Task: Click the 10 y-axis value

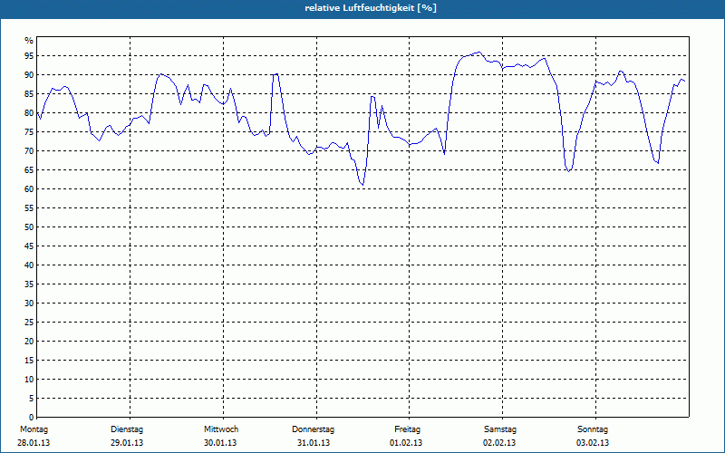Action: 29,379
